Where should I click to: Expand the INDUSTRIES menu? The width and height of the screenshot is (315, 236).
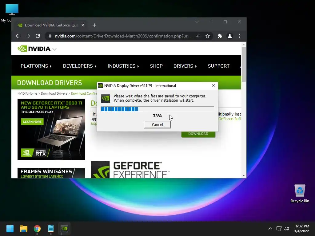[x=123, y=66]
